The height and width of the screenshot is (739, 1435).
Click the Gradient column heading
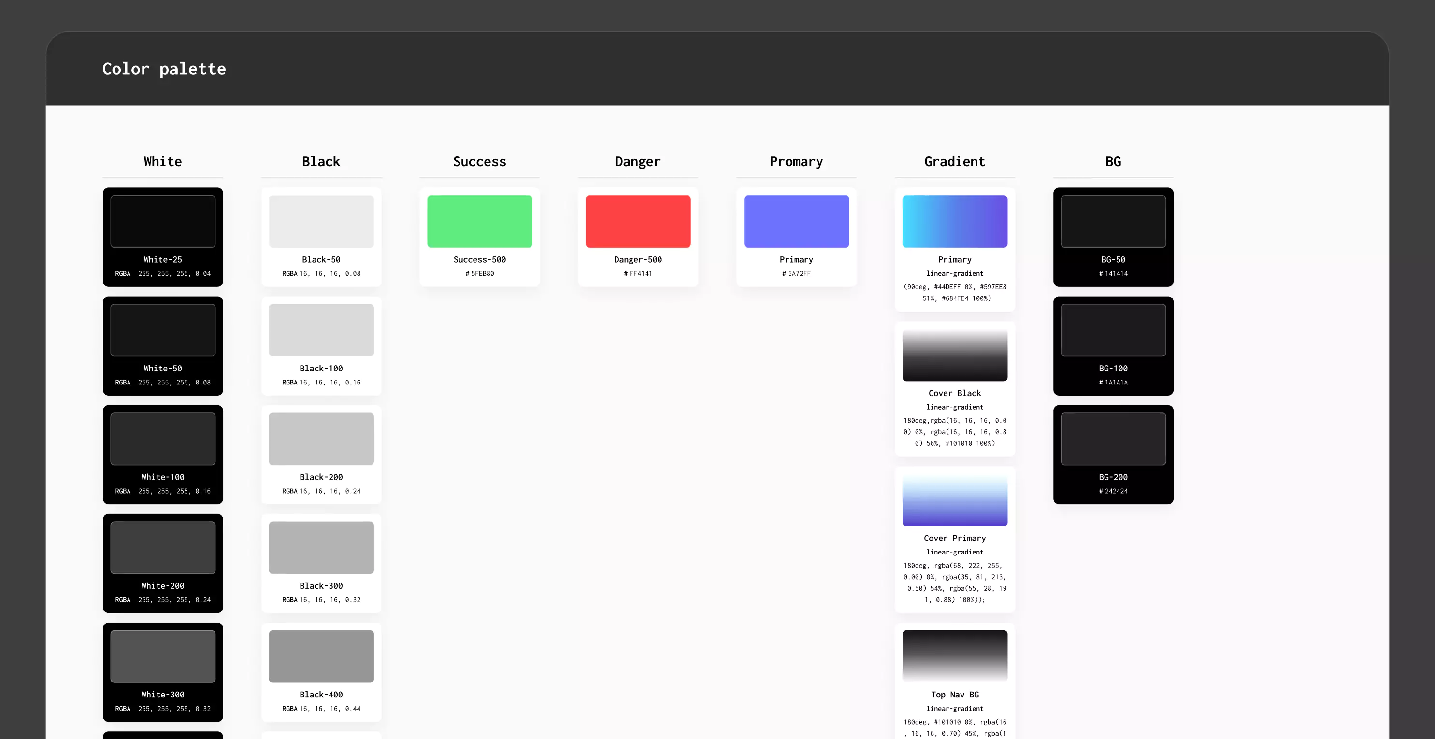point(954,161)
